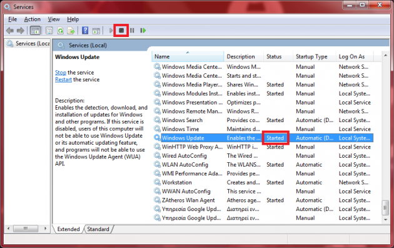Click the Restart the service link
The height and width of the screenshot is (248, 394).
(63, 80)
